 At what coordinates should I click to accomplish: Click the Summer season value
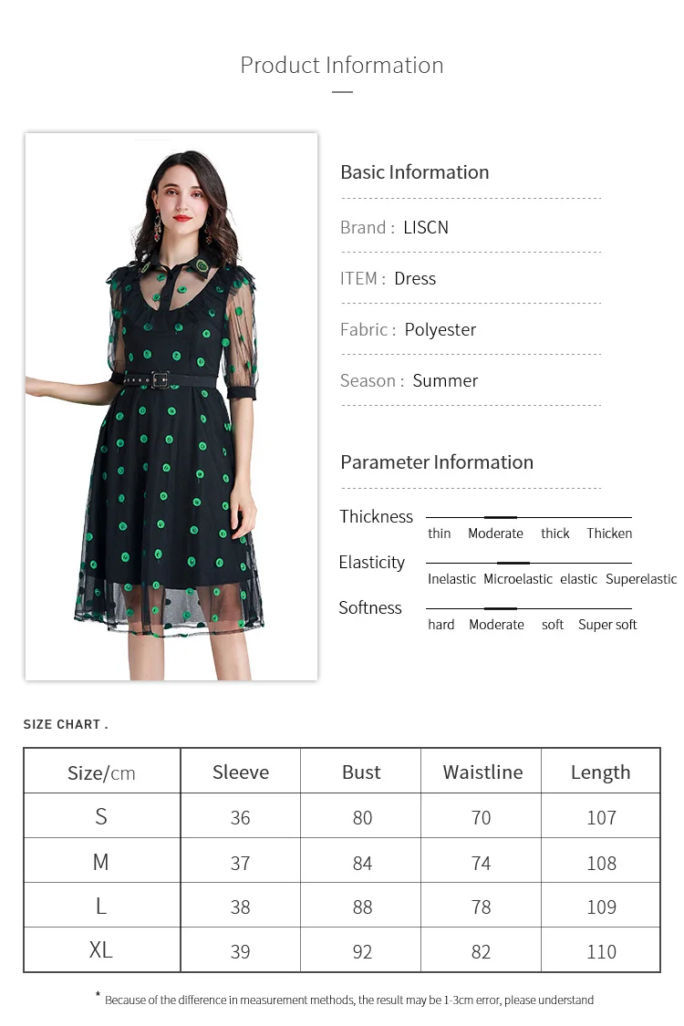(x=445, y=381)
